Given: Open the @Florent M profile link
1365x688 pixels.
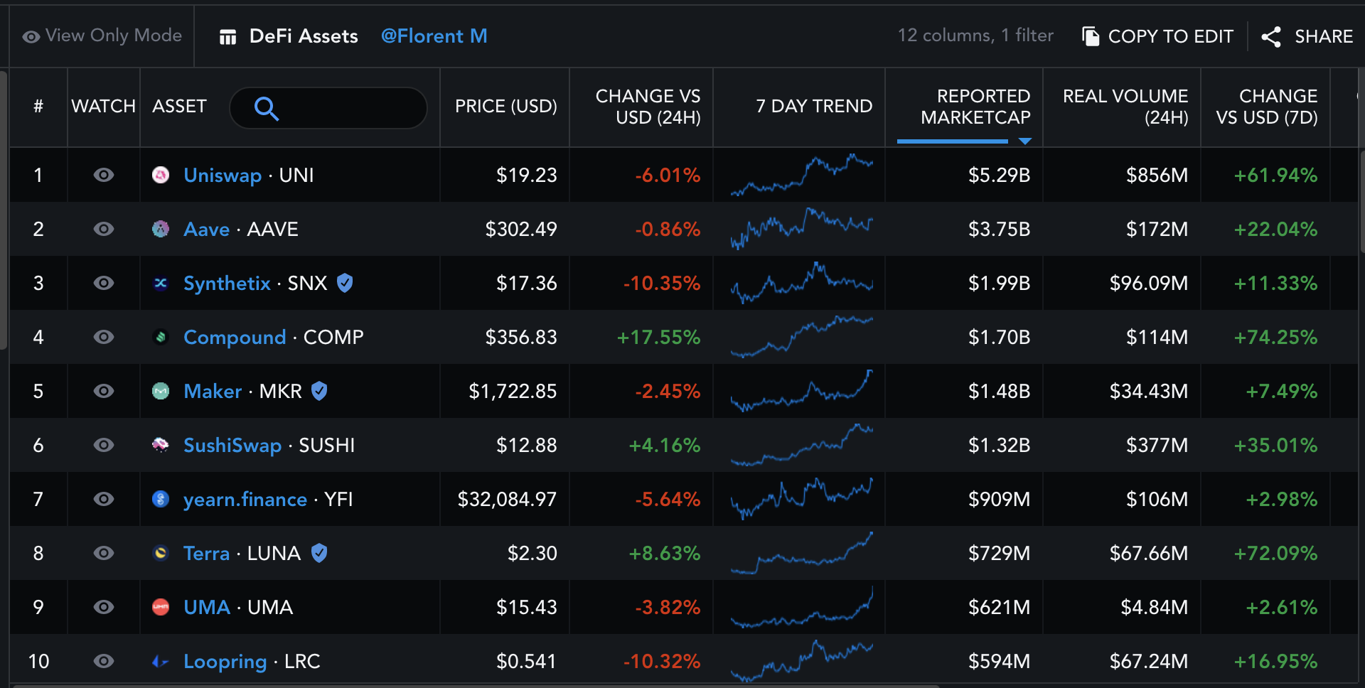Looking at the screenshot, I should tap(434, 36).
